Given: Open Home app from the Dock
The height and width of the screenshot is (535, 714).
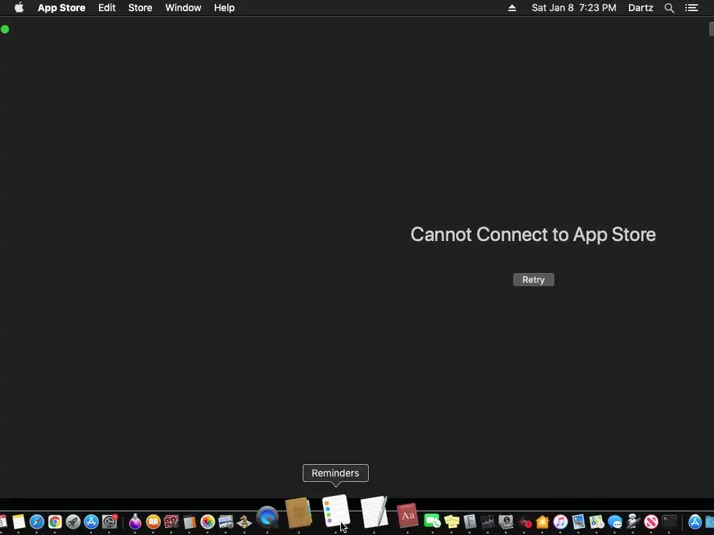Looking at the screenshot, I should 542,522.
